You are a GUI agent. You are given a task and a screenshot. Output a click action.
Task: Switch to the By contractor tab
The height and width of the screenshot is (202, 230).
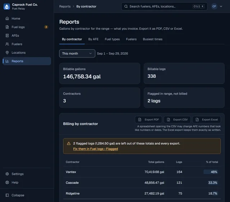[x=72, y=39]
